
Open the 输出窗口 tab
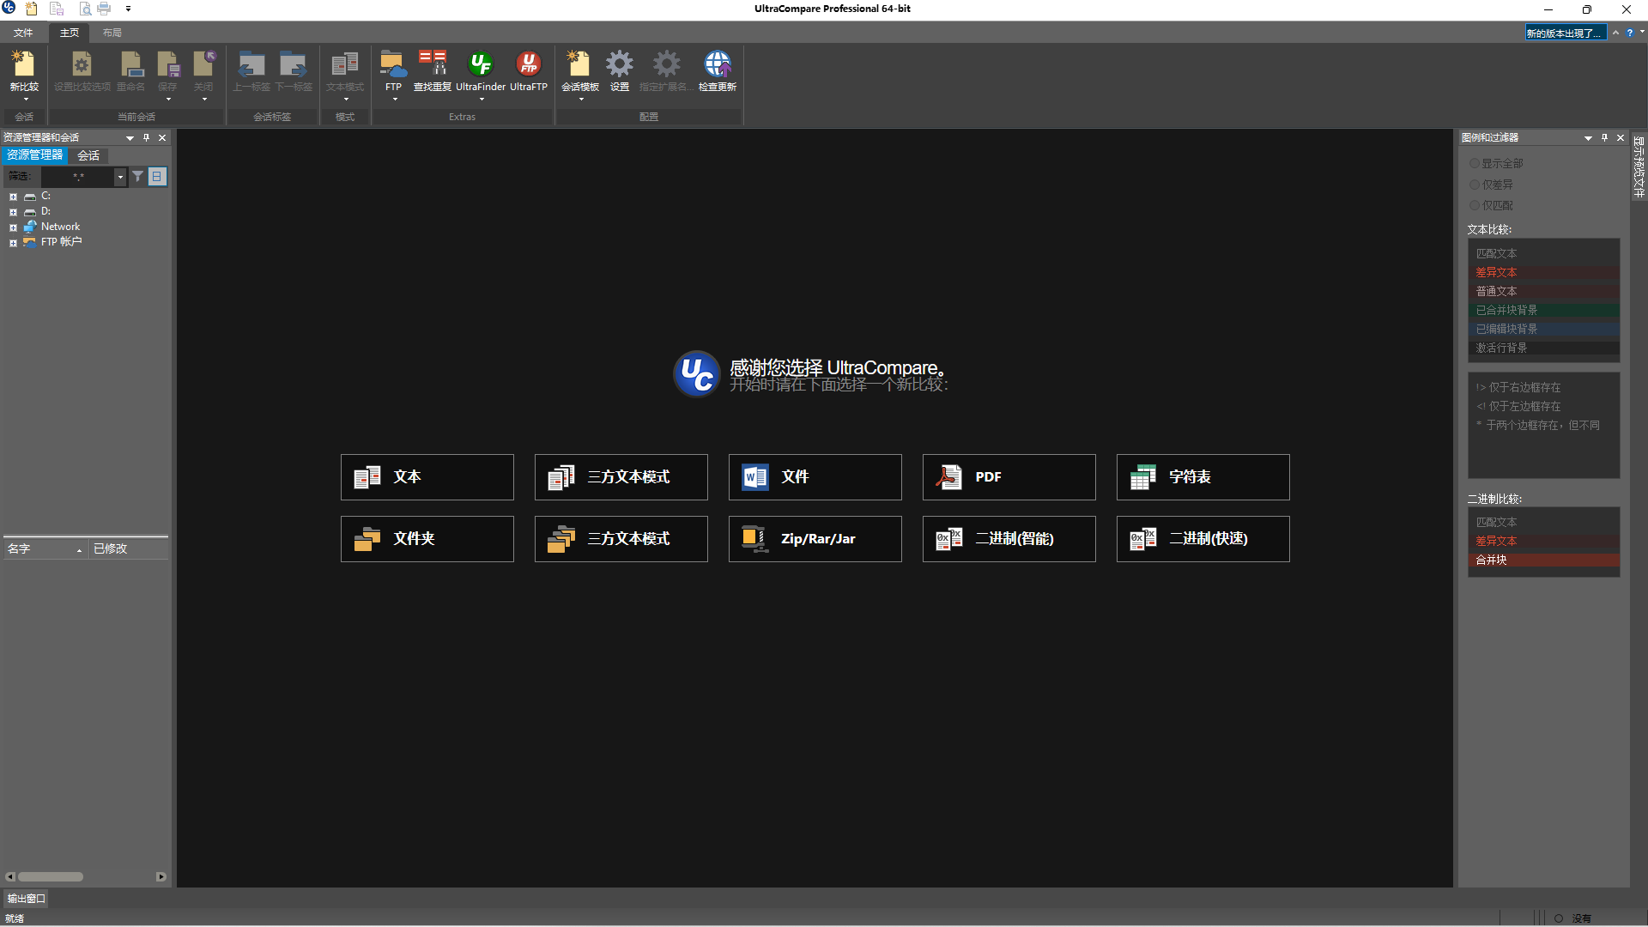[x=27, y=899]
